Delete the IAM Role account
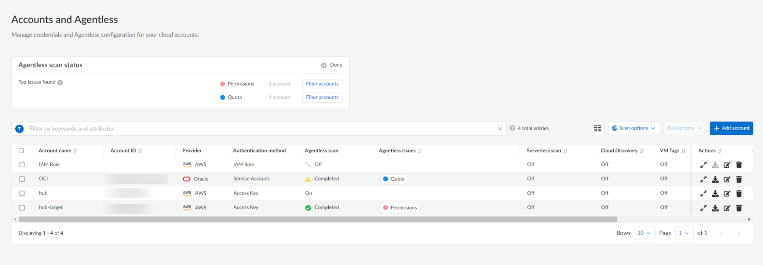This screenshot has height=265, width=763. [739, 165]
